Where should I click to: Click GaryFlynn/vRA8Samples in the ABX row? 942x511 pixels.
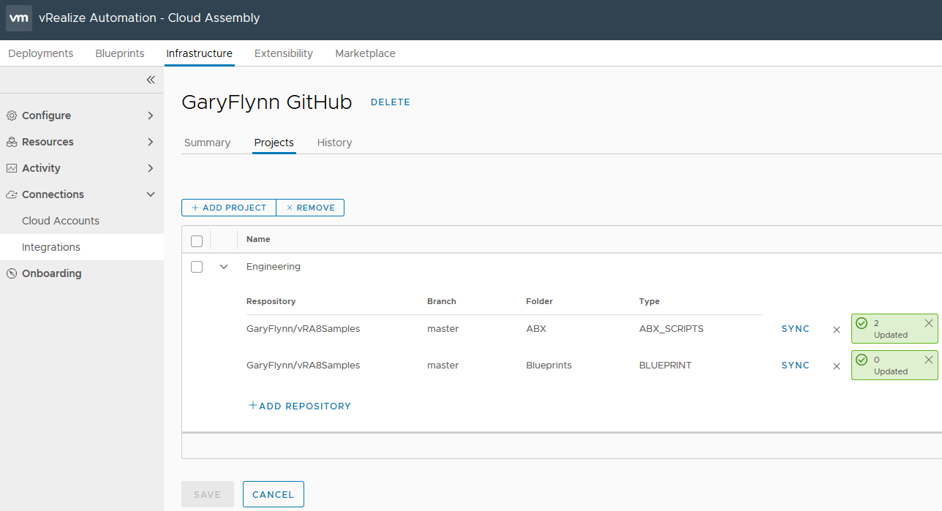(304, 329)
